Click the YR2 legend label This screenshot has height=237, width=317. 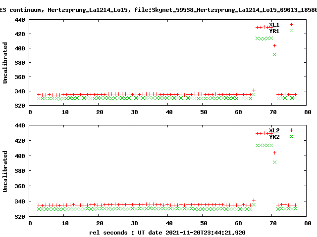274,137
